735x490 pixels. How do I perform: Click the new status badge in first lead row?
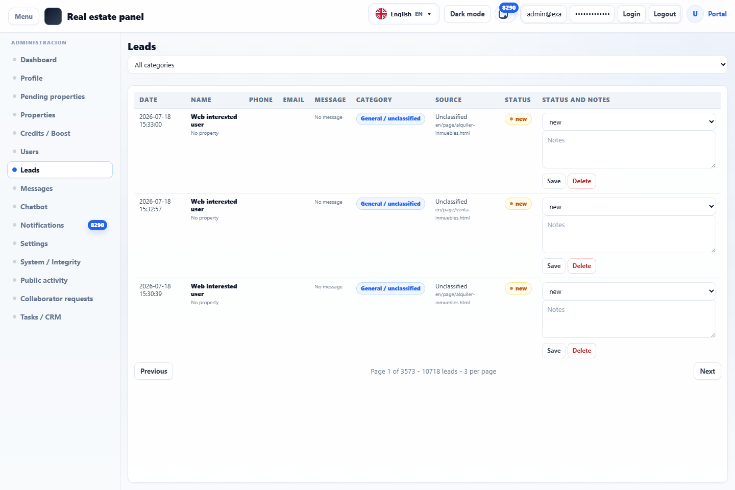pos(518,119)
